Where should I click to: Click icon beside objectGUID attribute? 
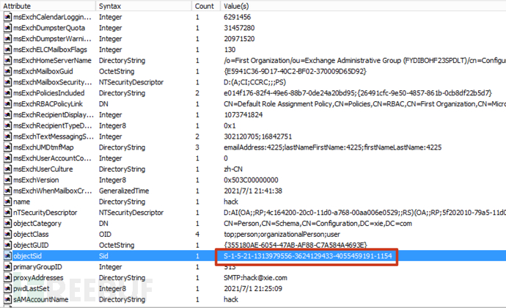8,245
